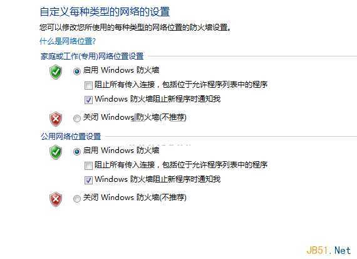357x259 pixels.
Task: Select 启用 Windows 防火墙 radio for public network
Action: pos(77,152)
